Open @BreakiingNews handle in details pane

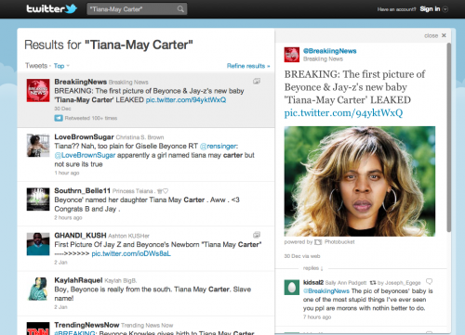(x=330, y=51)
